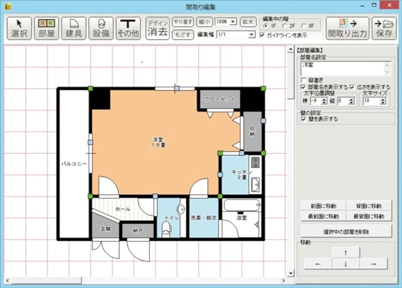Toggle 広さを表示する checkbox
Image resolution: width=402 pixels, height=288 pixels.
click(352, 87)
